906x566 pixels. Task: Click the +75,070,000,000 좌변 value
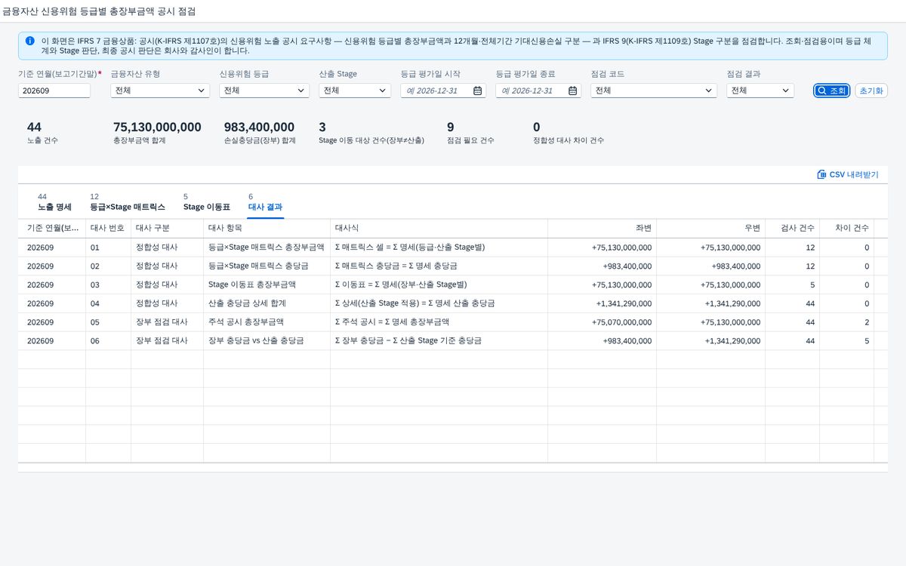[622, 322]
